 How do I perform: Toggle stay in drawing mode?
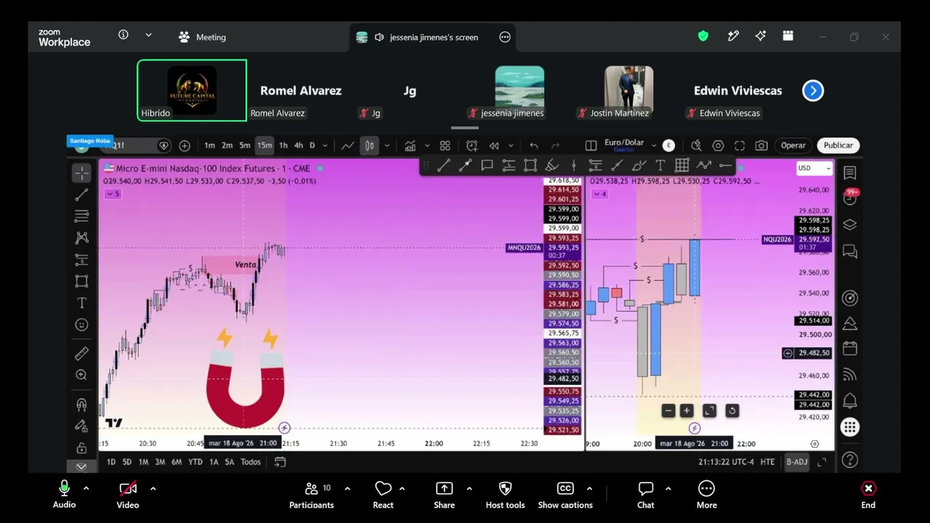[x=81, y=426]
